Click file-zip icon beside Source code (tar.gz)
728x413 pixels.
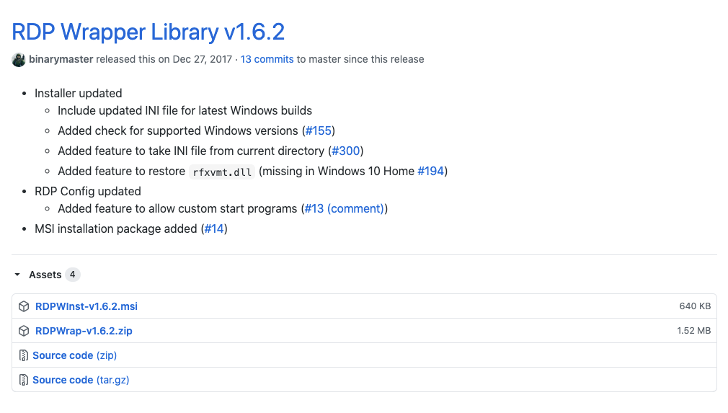tap(24, 380)
